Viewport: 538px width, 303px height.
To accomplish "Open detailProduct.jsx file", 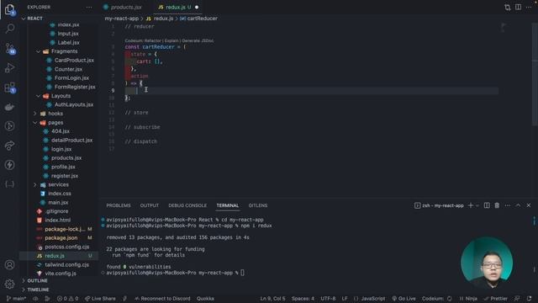I will (x=71, y=141).
